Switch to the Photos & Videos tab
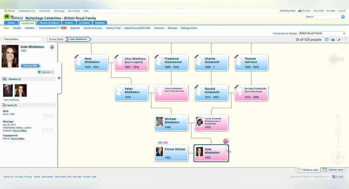The width and height of the screenshot is (349, 189). point(49,23)
